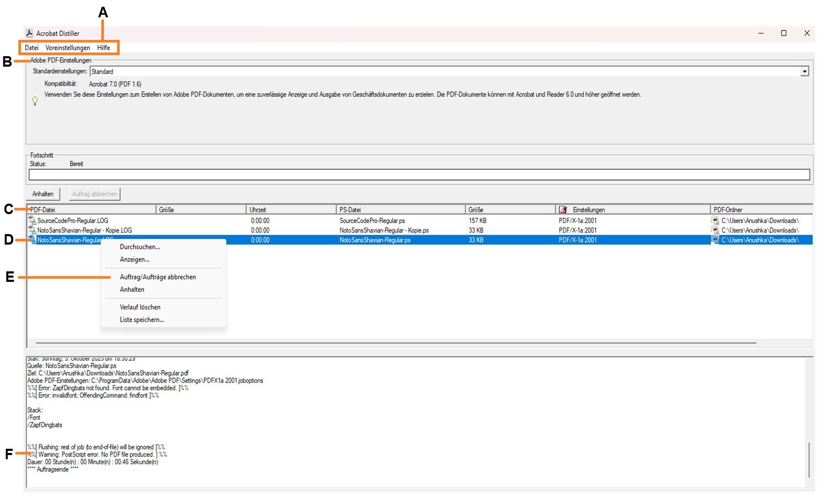Click the NotoSansShavian-Regular - Kopie.ps cell
840x496 pixels.
[x=384, y=230]
